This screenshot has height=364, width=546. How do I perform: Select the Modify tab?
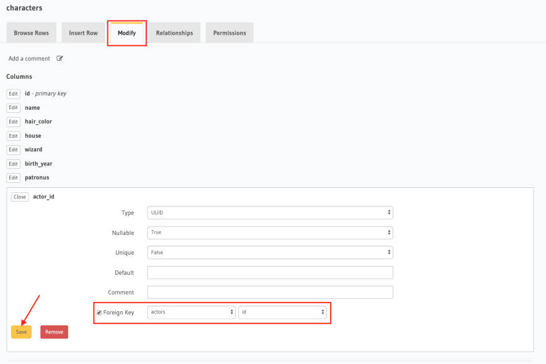pyautogui.click(x=127, y=33)
